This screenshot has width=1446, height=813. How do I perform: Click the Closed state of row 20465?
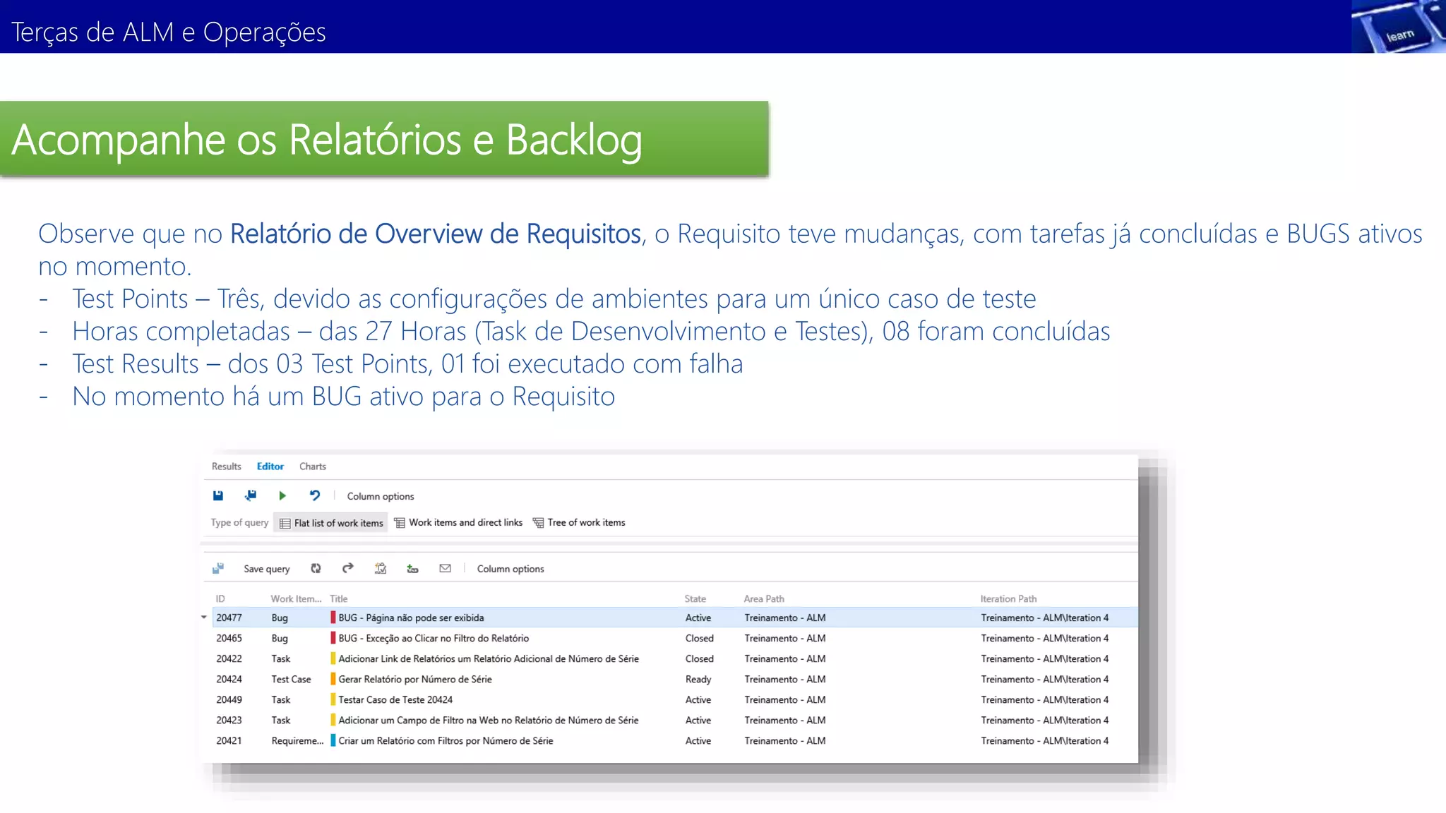(700, 638)
